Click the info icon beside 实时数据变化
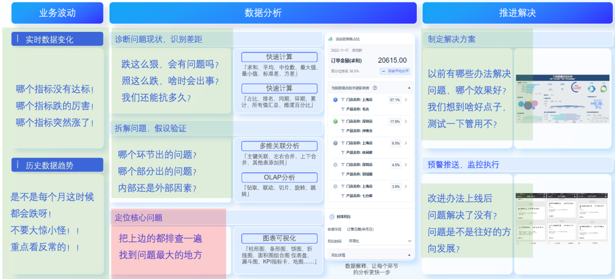 tap(18, 39)
